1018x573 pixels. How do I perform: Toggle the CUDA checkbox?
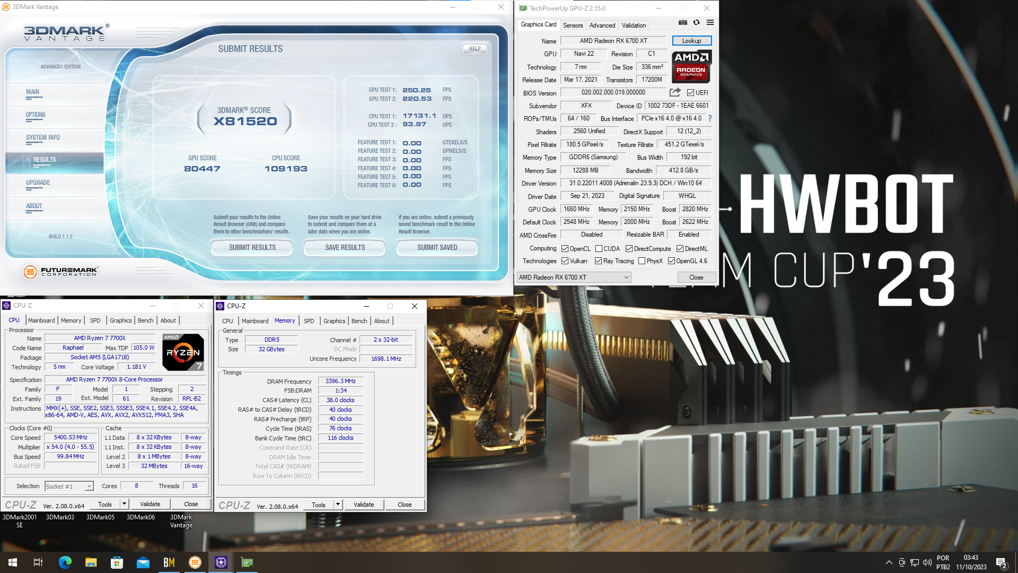pos(599,249)
